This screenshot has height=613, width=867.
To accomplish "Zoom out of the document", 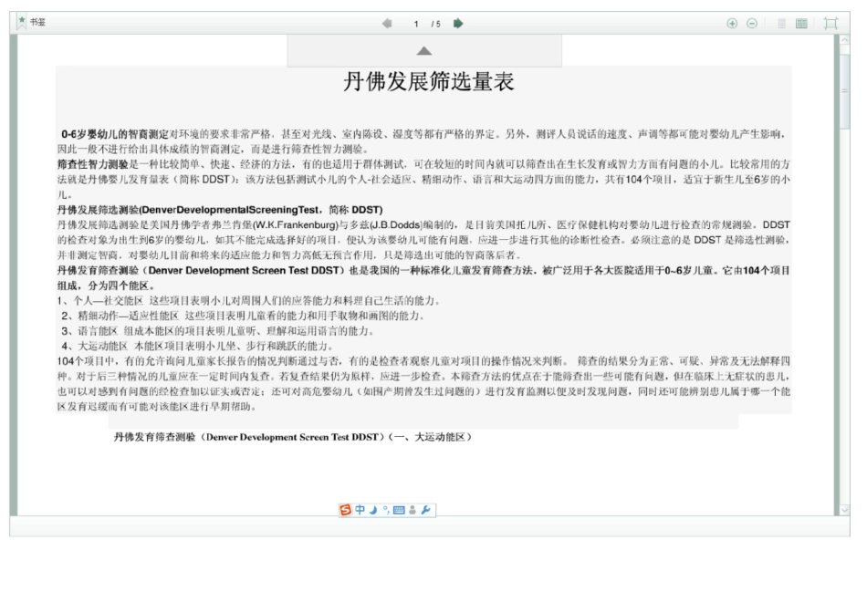I will tap(752, 24).
